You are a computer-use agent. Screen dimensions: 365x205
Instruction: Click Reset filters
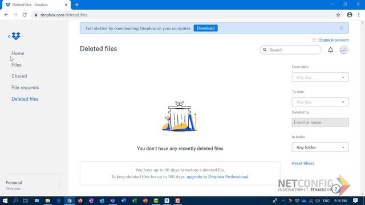pos(303,163)
